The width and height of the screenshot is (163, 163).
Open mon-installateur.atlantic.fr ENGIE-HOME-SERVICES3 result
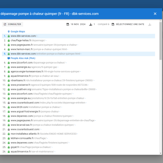pyautogui.click(x=44, y=134)
